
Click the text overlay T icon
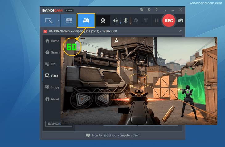[x=146, y=21]
